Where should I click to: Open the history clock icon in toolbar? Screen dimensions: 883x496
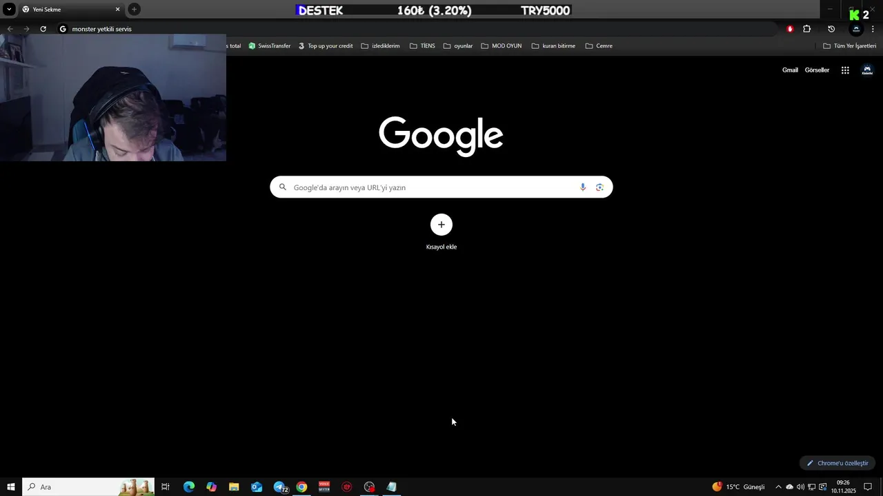tap(831, 29)
